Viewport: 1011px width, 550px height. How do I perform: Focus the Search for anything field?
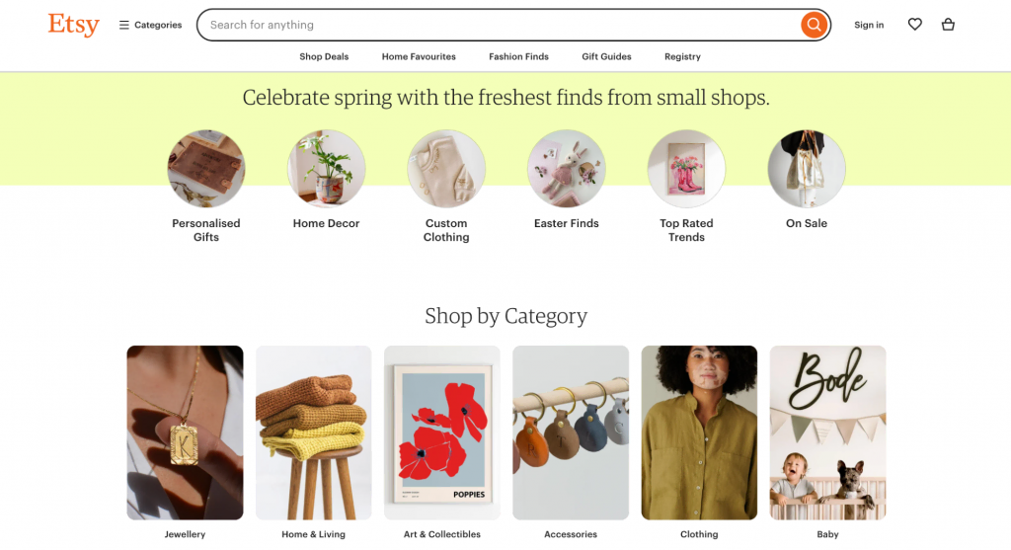(x=494, y=25)
